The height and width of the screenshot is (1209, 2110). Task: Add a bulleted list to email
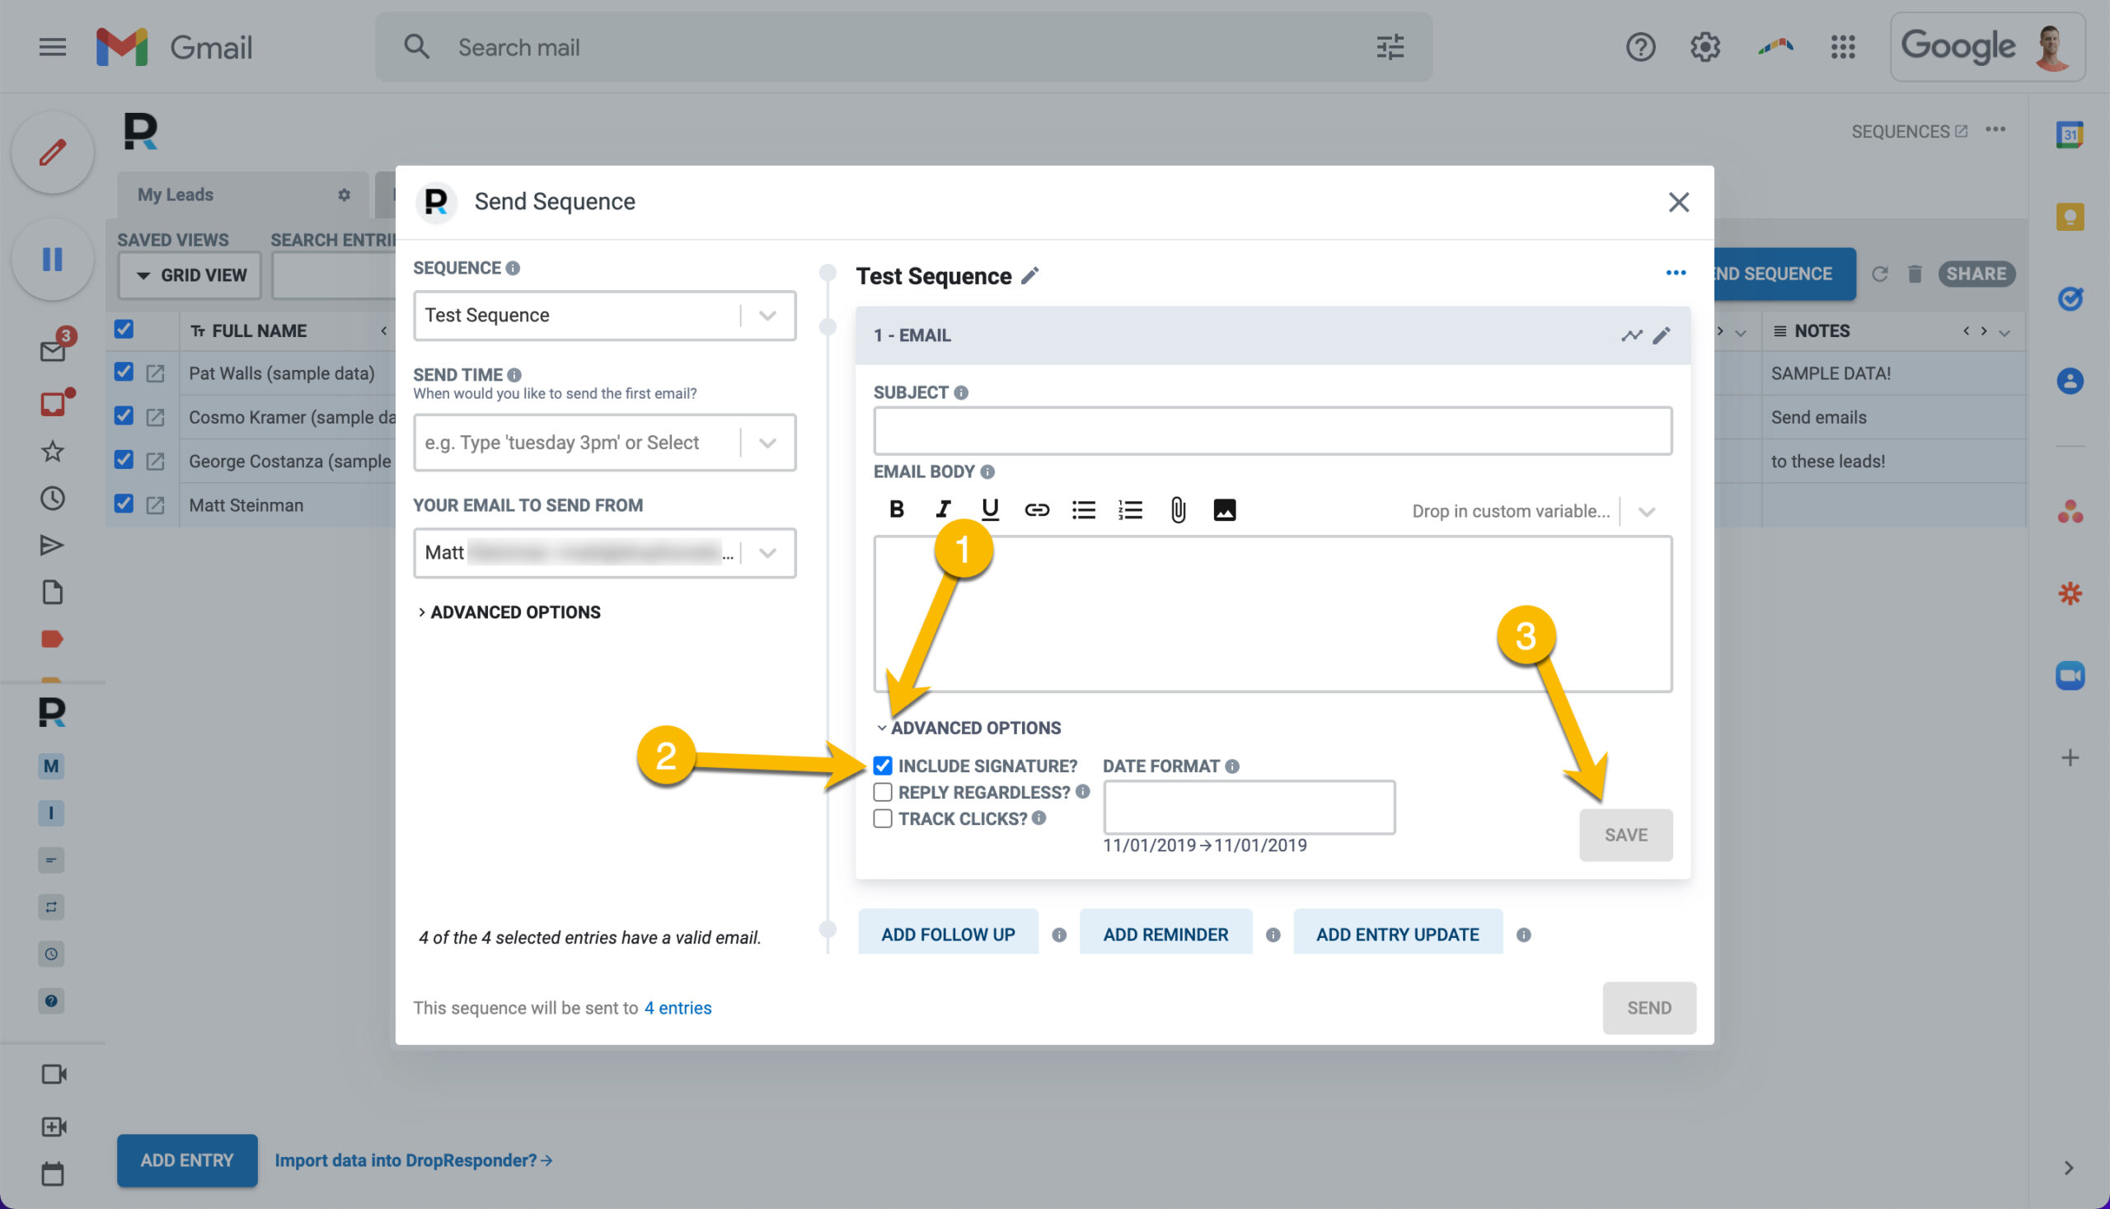point(1083,509)
